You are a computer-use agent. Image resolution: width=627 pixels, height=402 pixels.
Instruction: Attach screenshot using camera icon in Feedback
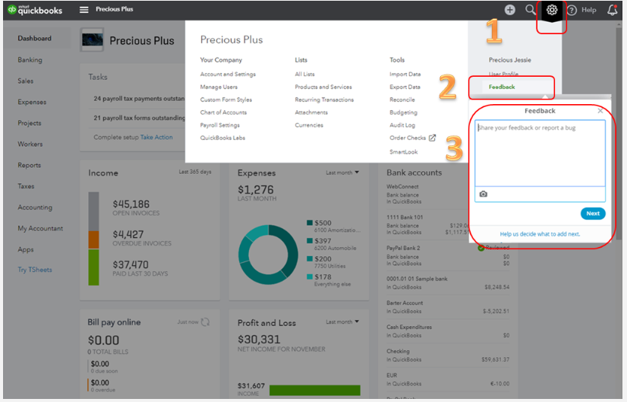coord(483,195)
